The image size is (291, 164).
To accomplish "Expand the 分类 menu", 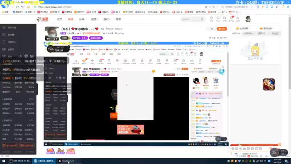I will pos(82,19).
